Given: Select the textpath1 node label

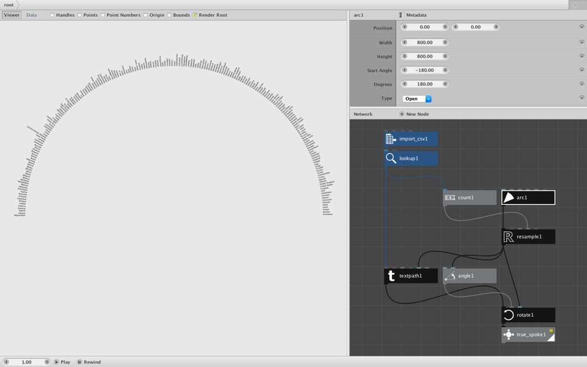Looking at the screenshot, I should 410,276.
